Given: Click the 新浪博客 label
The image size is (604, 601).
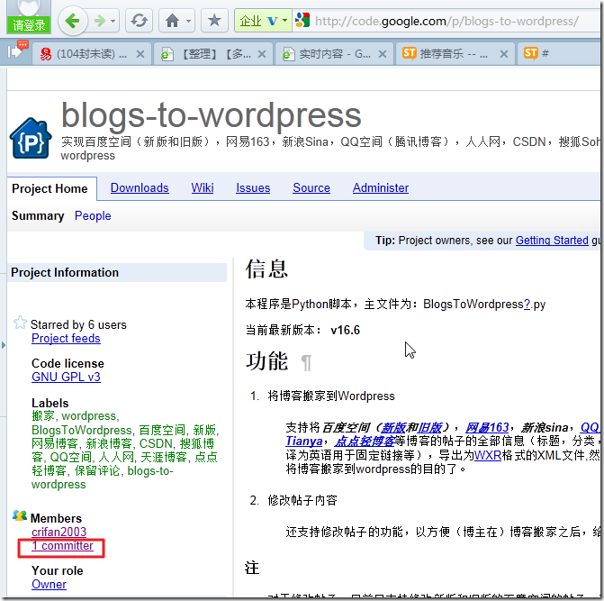Looking at the screenshot, I should [109, 443].
